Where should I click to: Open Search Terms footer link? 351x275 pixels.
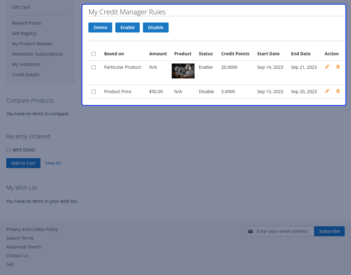click(x=20, y=238)
